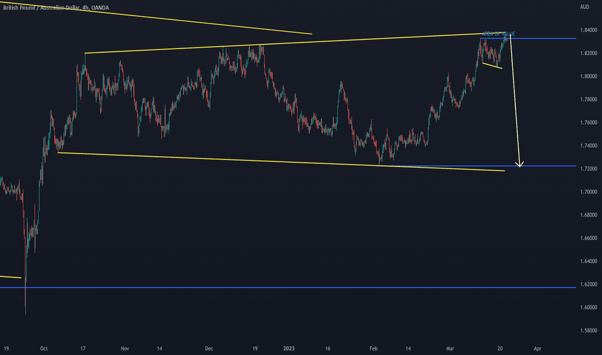
Task: Click the 1.80000 price axis label
Action: (x=588, y=76)
